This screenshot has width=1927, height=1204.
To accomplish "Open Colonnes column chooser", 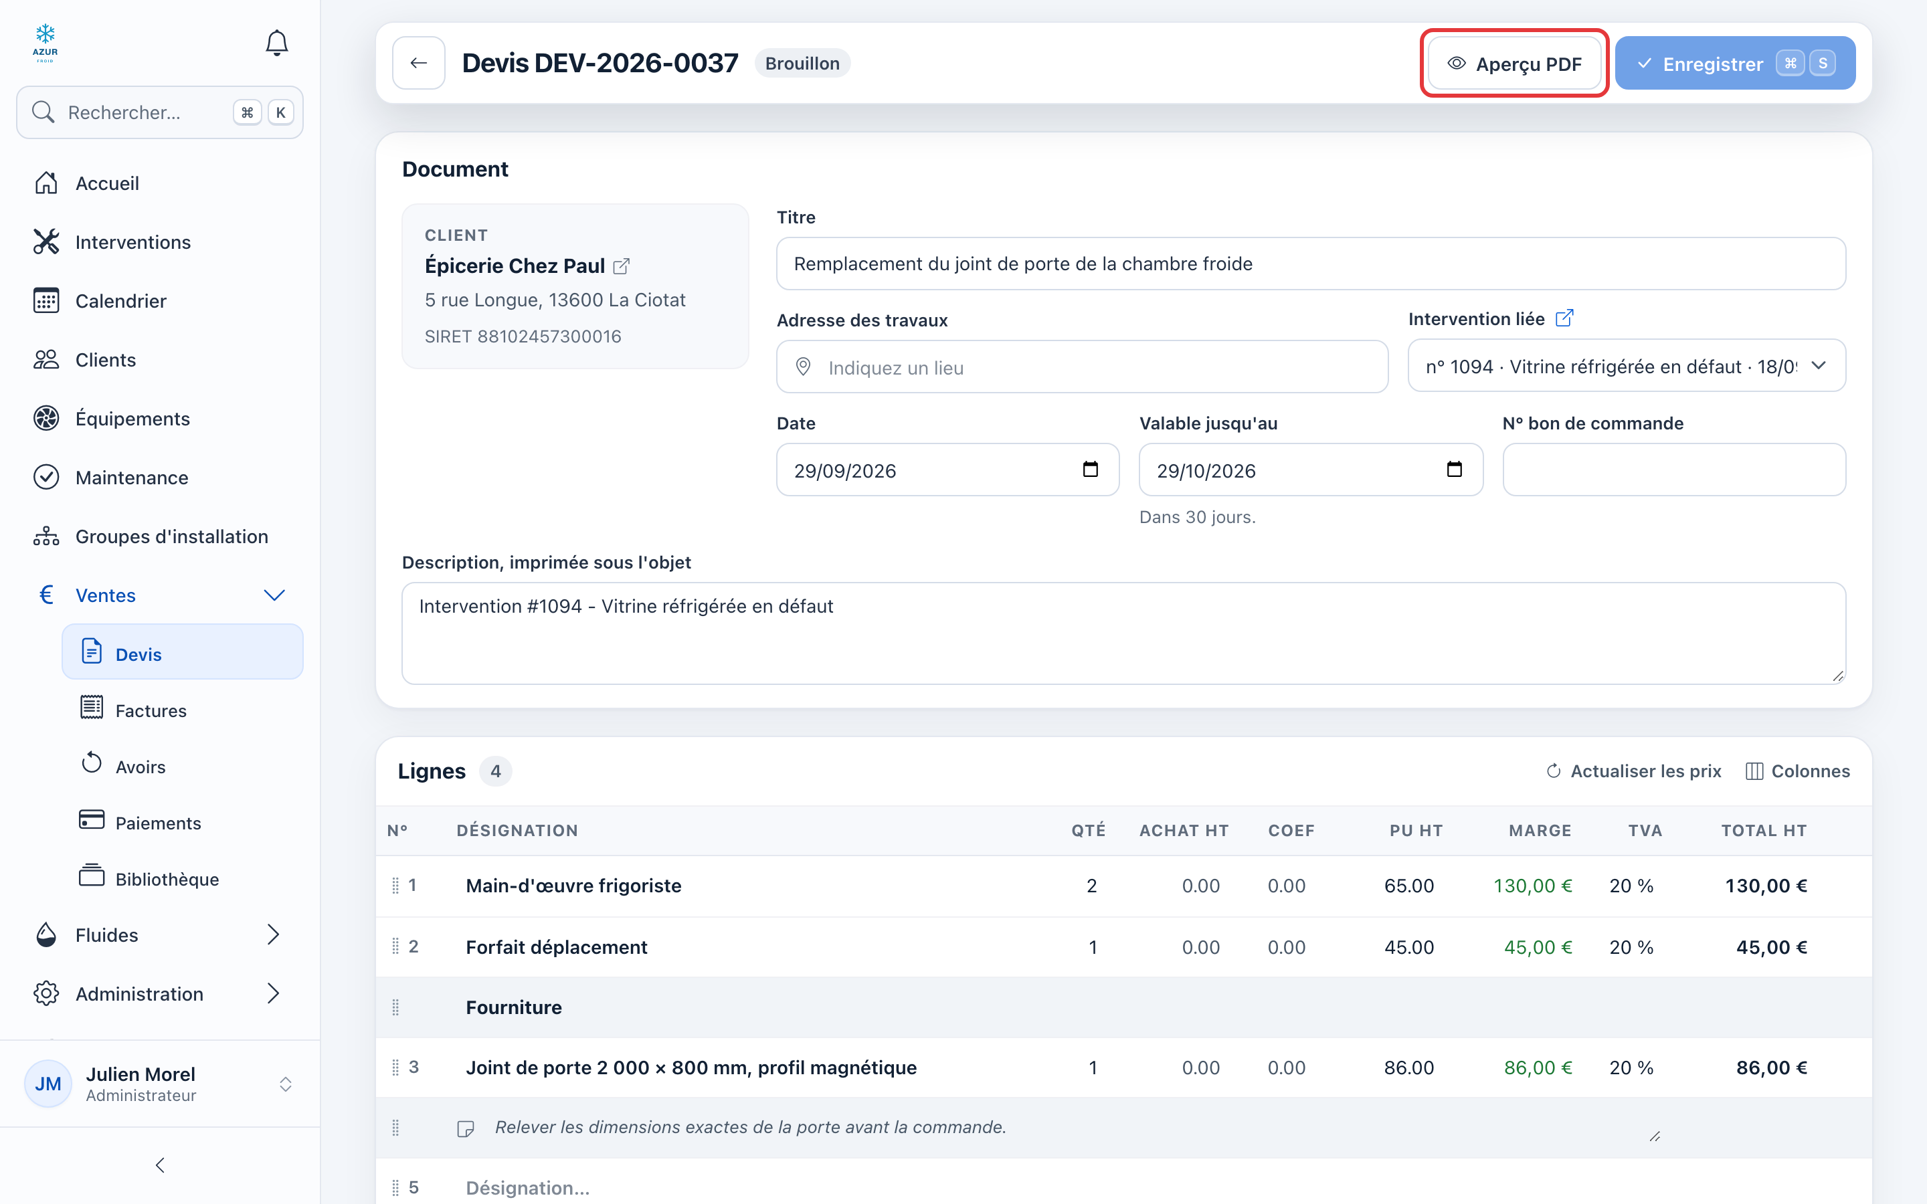I will click(x=1797, y=771).
